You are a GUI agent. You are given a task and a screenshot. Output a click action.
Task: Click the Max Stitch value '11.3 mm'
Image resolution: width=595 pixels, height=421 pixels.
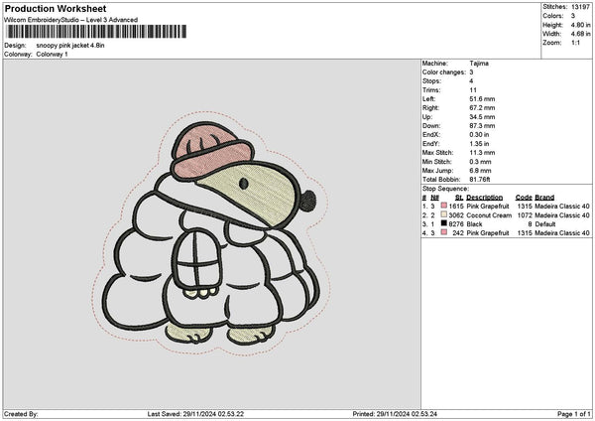[482, 153]
